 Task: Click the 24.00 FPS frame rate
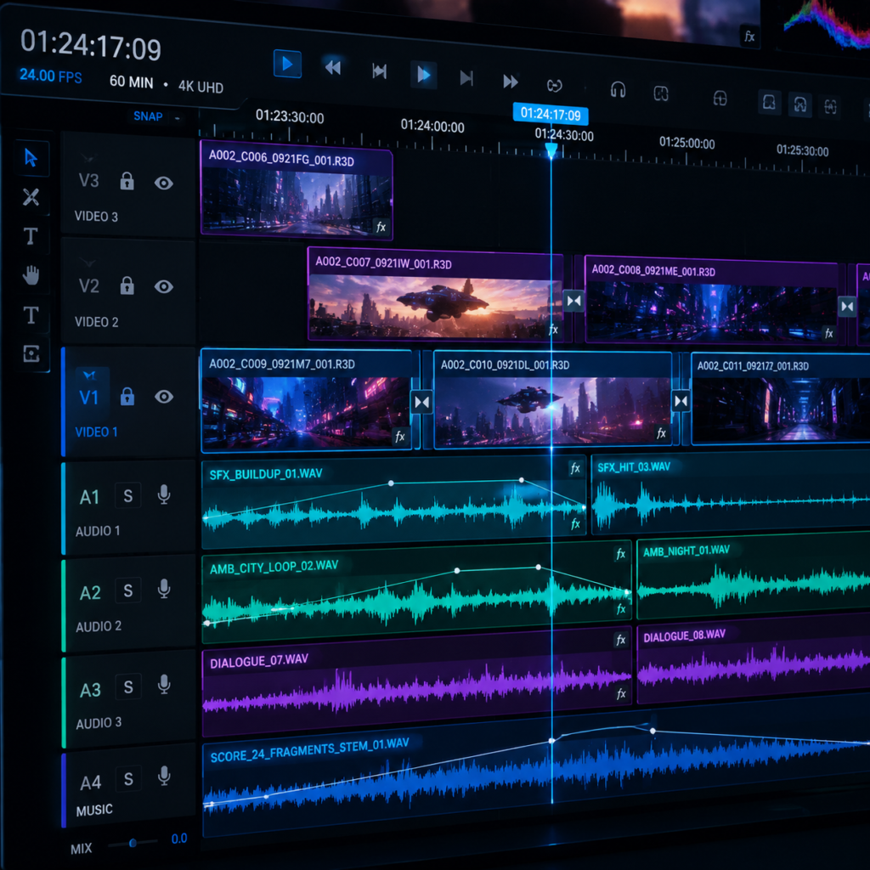(50, 76)
